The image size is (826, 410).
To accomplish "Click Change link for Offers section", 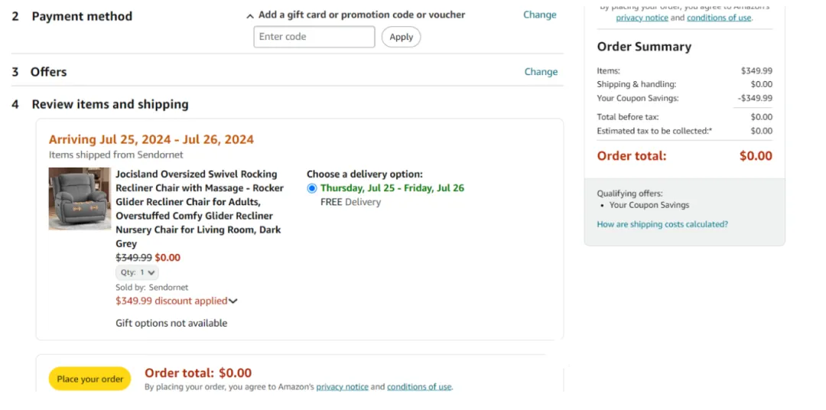I will (541, 72).
